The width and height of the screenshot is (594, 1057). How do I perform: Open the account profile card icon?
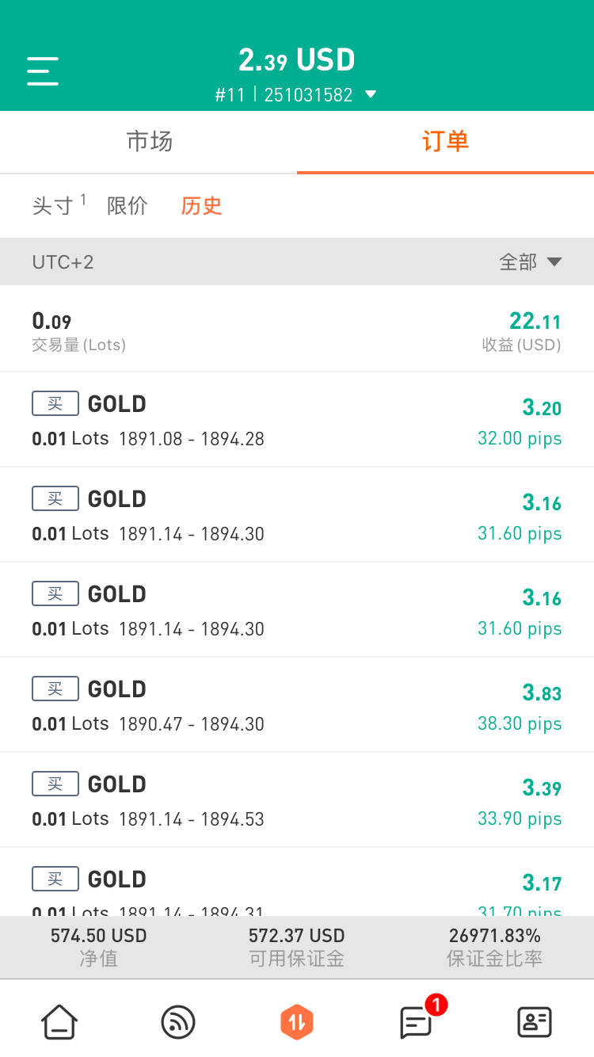pyautogui.click(x=535, y=1022)
